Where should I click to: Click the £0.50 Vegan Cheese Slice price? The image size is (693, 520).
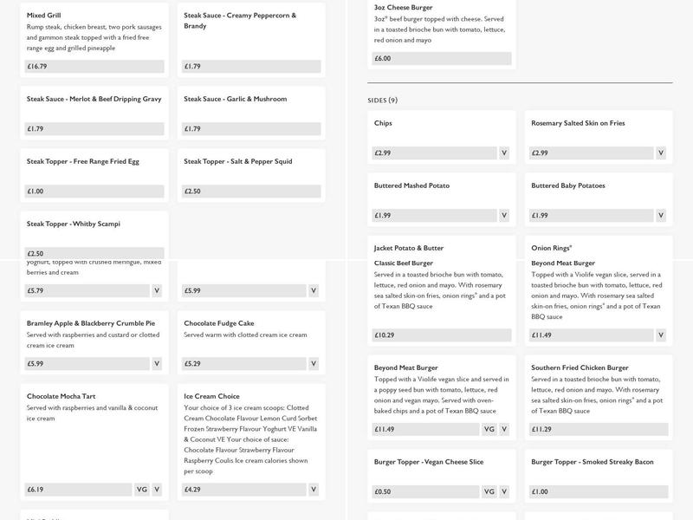pyautogui.click(x=425, y=491)
